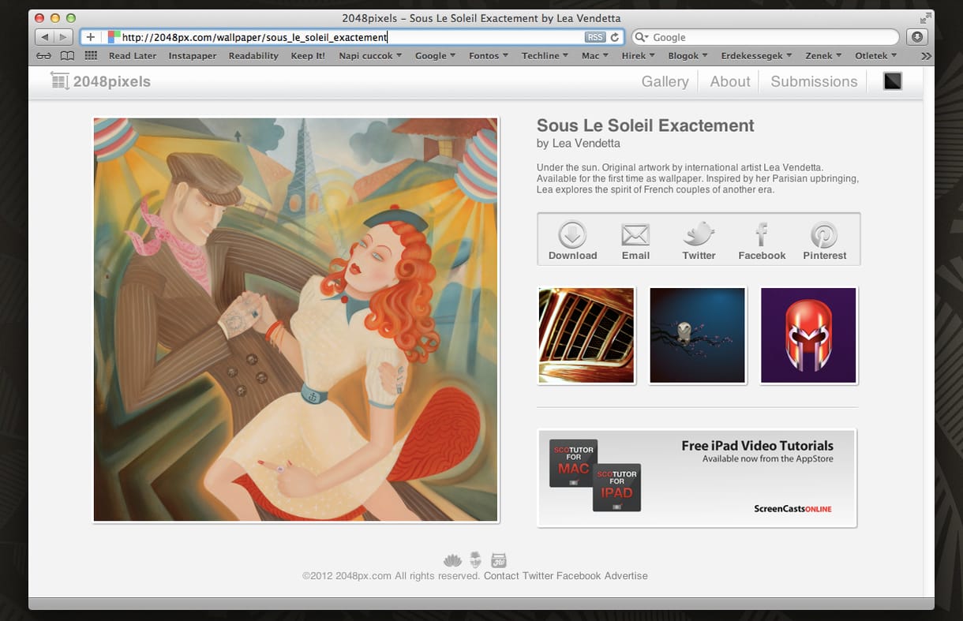Go back with Safari back arrow
The image size is (963, 621).
(x=44, y=37)
